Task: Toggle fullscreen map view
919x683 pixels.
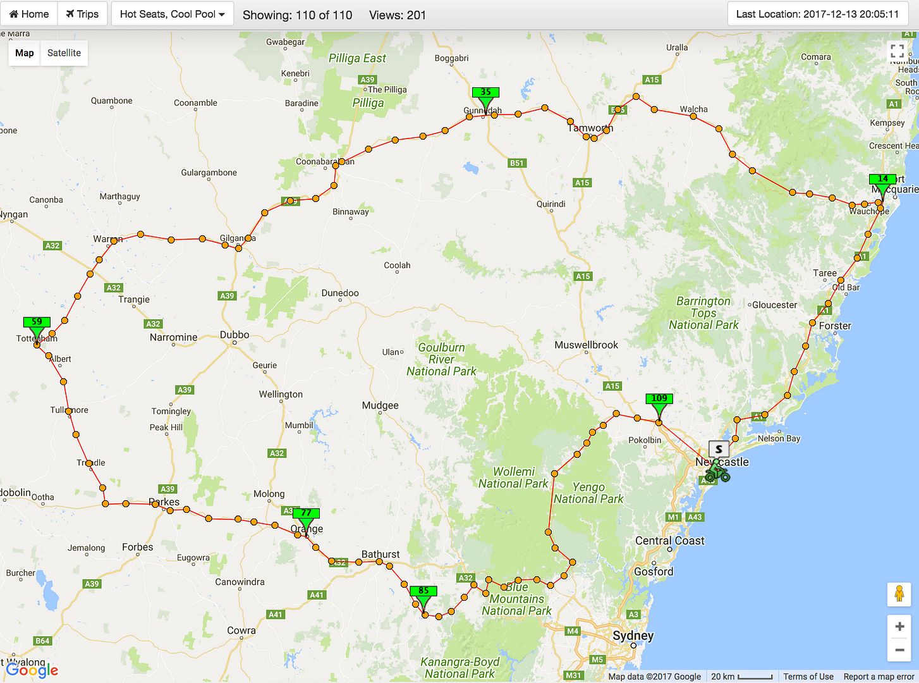Action: [x=897, y=51]
